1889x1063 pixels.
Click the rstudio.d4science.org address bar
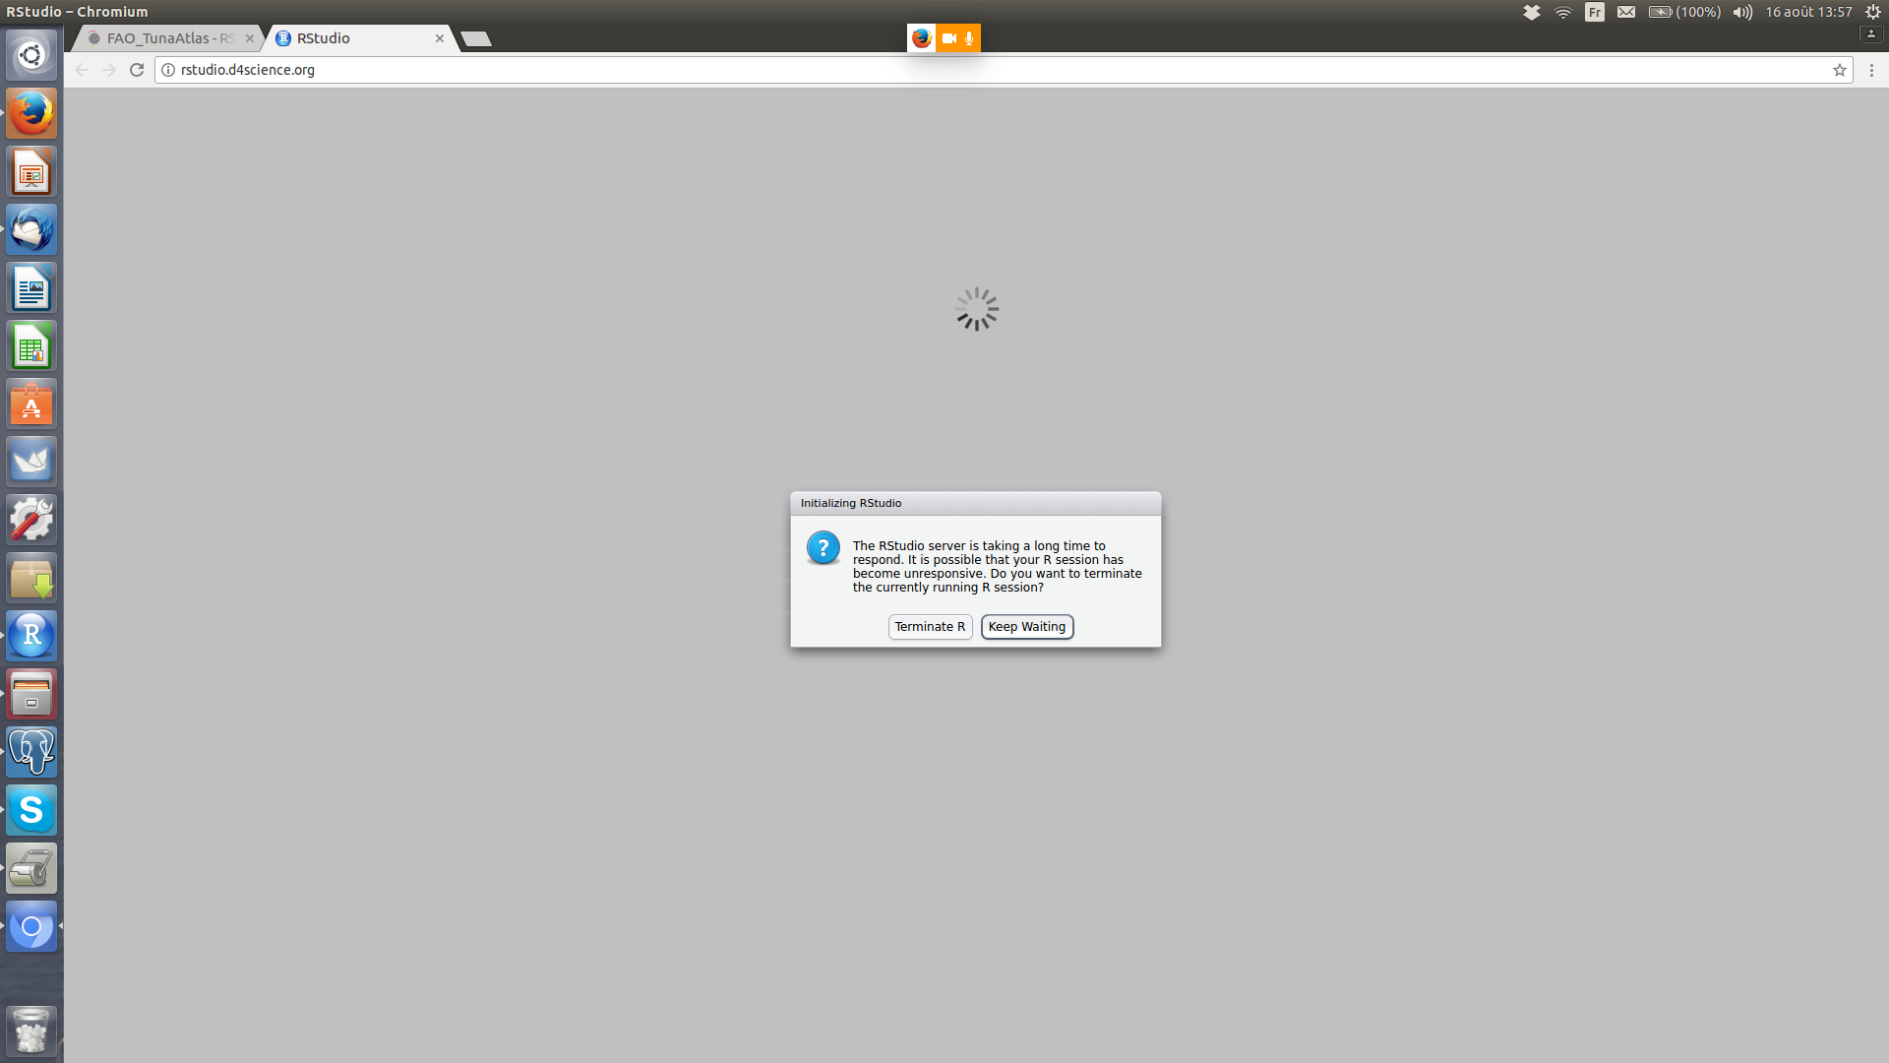click(1004, 70)
